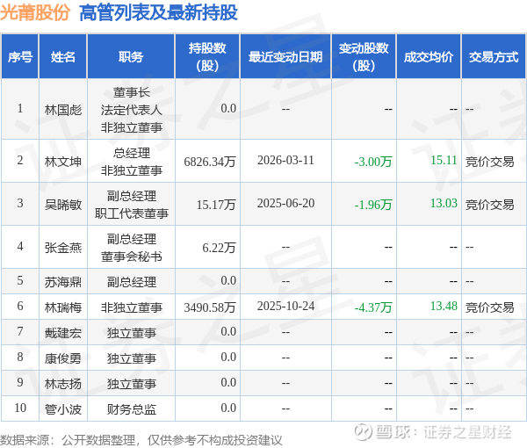Viewport: 527px width, 448px height.
Task: Select the name 管小波
Action: 63,409
